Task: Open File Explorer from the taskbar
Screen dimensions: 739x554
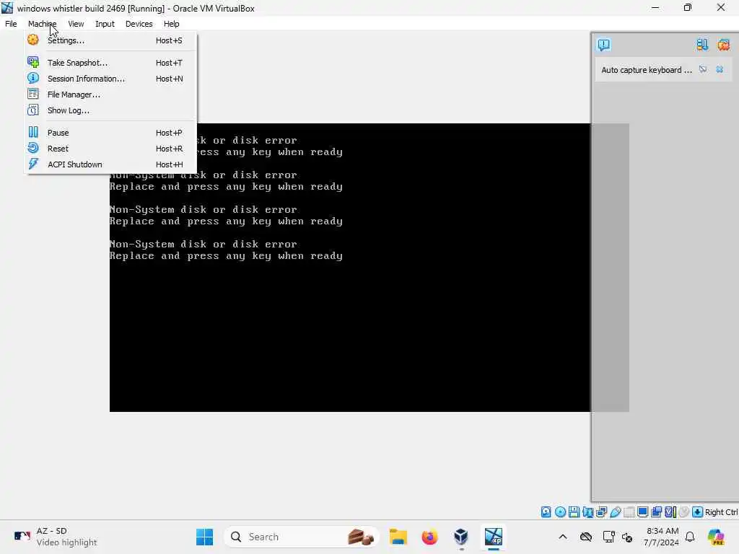Action: click(x=398, y=537)
